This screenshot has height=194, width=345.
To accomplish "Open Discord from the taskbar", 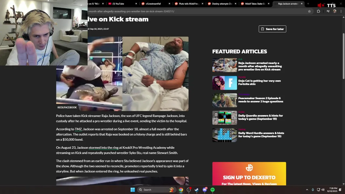I will point(205,190).
